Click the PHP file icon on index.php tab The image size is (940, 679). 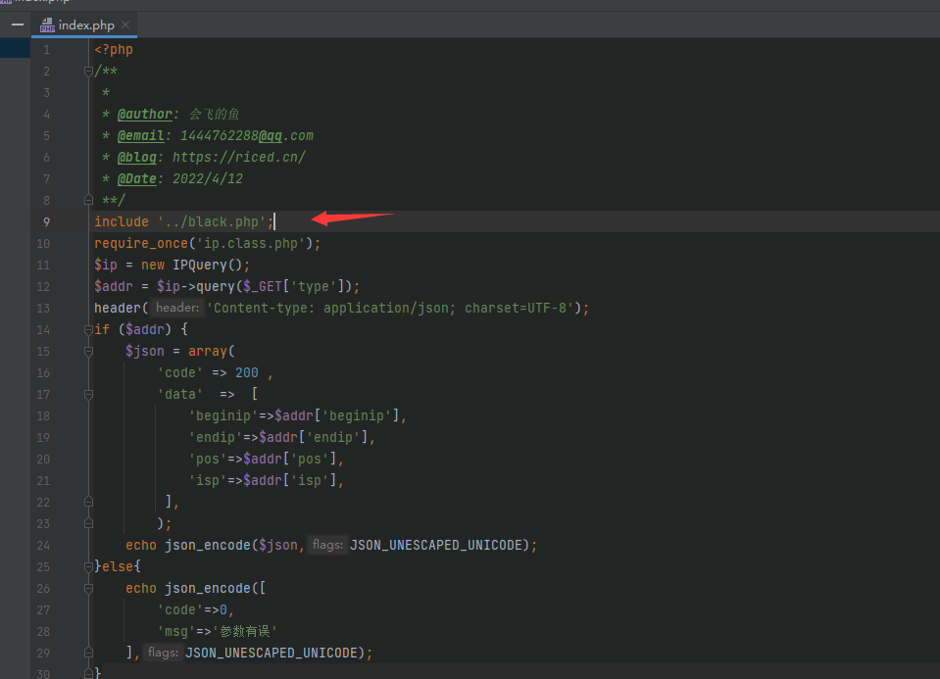pos(47,25)
